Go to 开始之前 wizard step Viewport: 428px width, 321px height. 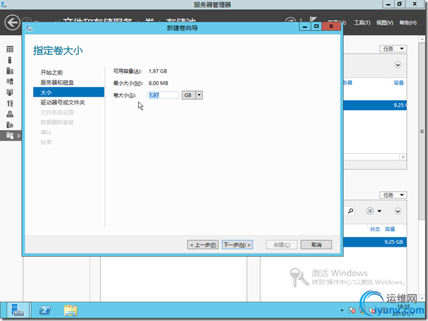(x=52, y=72)
